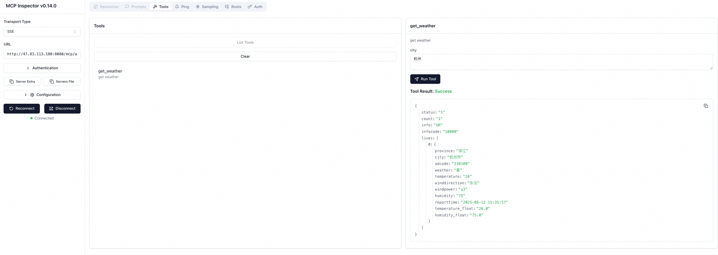Select the Tools tab
The image size is (718, 255).
(x=161, y=7)
